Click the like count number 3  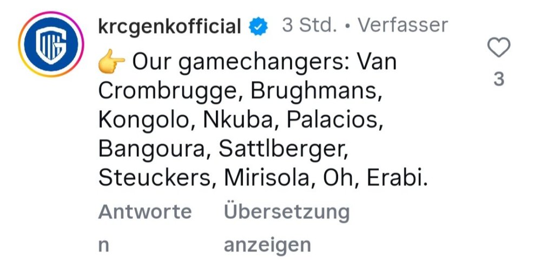pos(499,79)
